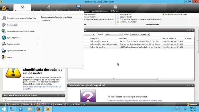The image size is (199, 112).
Task: Click the alerts list right scroll arrow
Action: pyautogui.click(x=193, y=79)
